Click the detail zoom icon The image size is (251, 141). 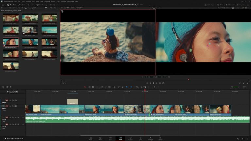(141, 87)
